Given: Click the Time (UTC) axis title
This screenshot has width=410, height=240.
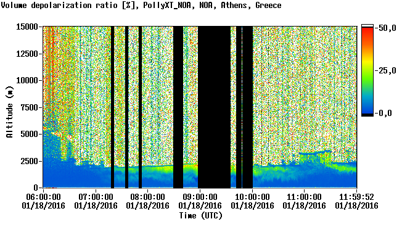Looking at the screenshot, I should 201,216.
